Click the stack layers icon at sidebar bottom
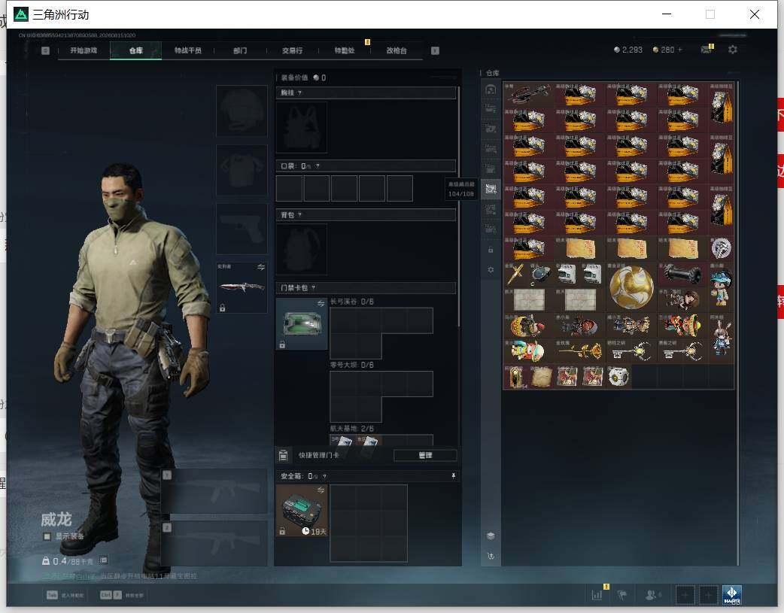This screenshot has width=784, height=613. (x=491, y=536)
